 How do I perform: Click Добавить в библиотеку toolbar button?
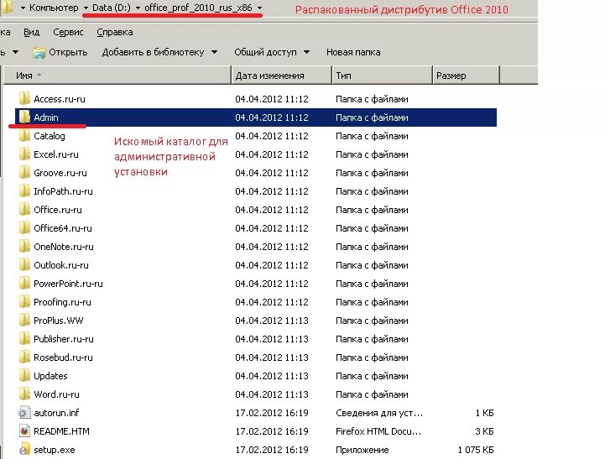(154, 53)
